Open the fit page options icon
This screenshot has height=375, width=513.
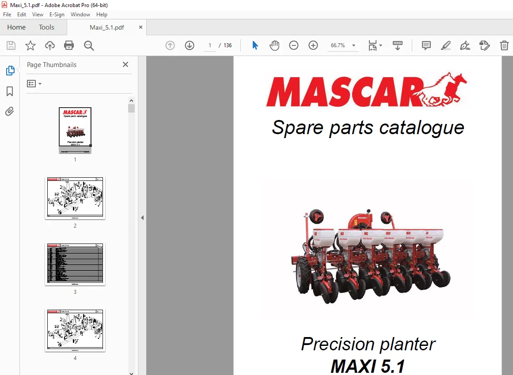coord(375,45)
